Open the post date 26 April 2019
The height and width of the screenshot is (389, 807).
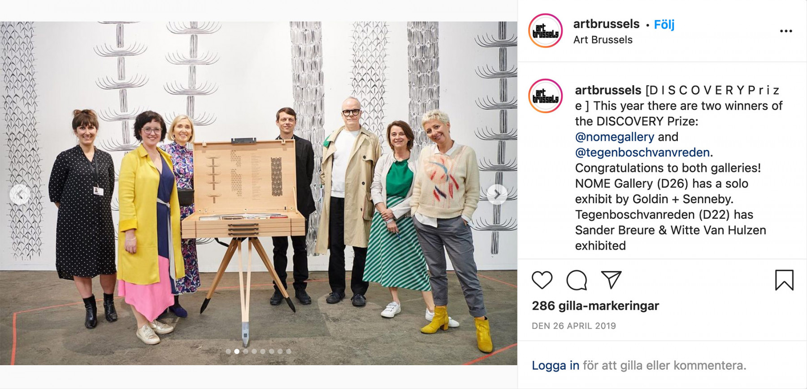pos(574,326)
